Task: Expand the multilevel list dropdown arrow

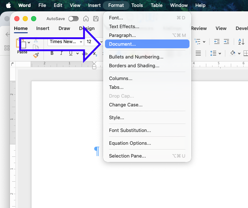Action: click(204, 42)
